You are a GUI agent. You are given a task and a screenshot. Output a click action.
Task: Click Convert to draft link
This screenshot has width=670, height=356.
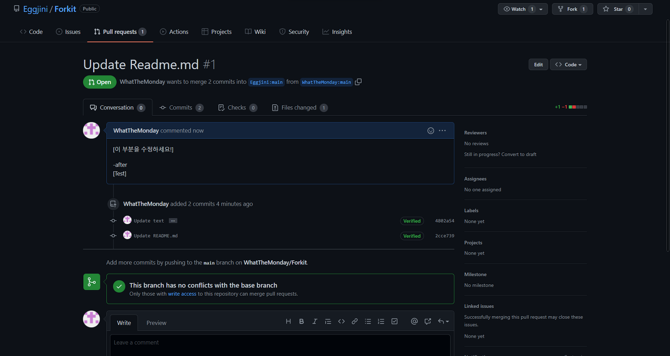[x=519, y=154]
